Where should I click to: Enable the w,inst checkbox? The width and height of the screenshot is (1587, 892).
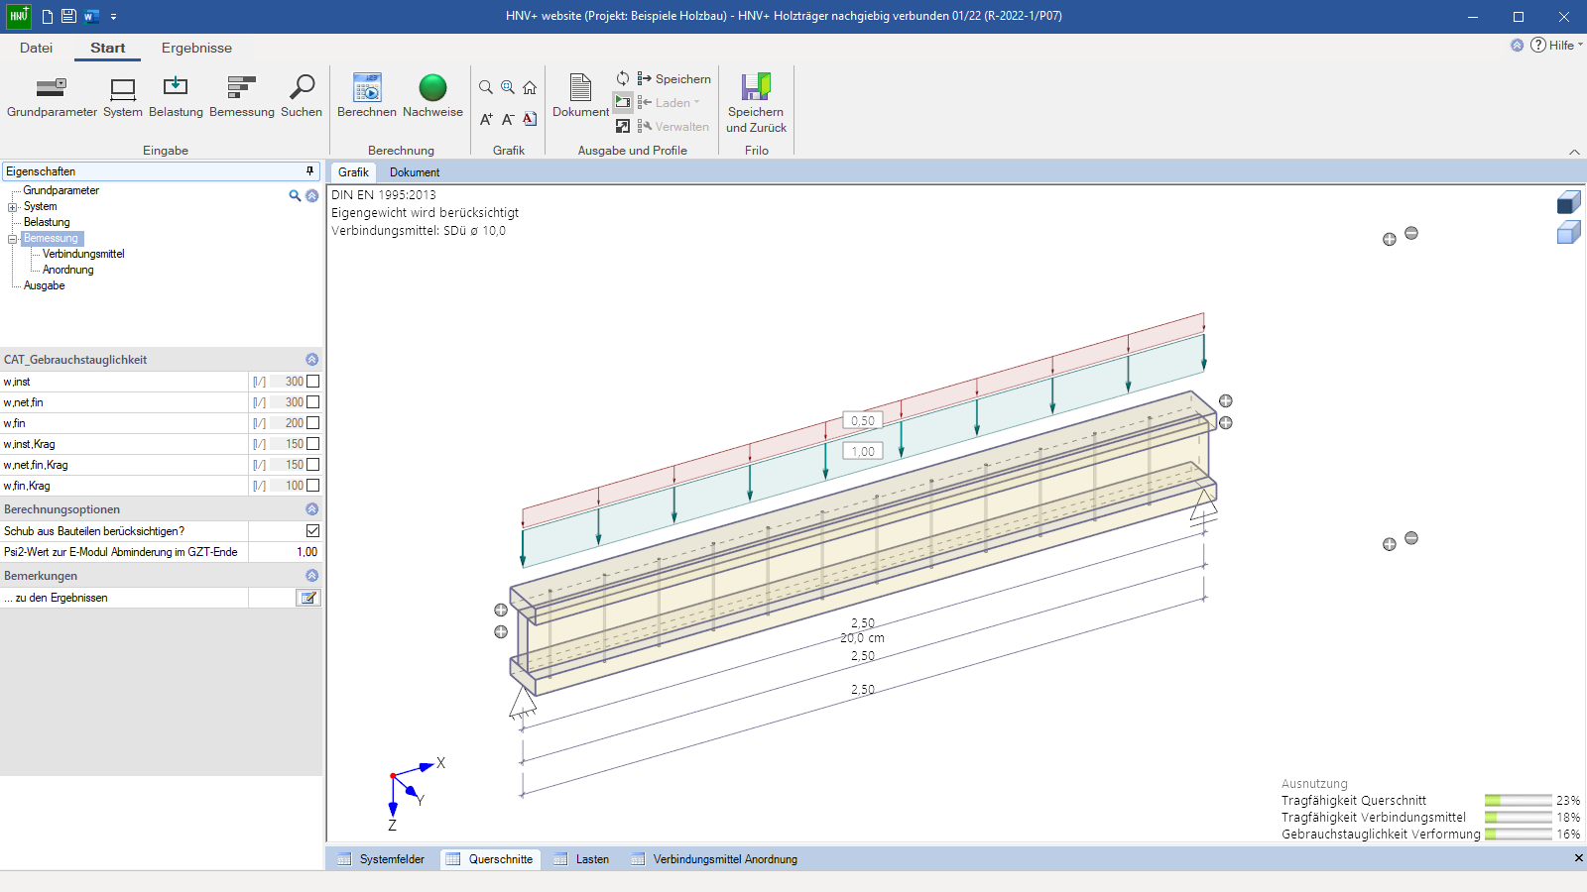313,382
